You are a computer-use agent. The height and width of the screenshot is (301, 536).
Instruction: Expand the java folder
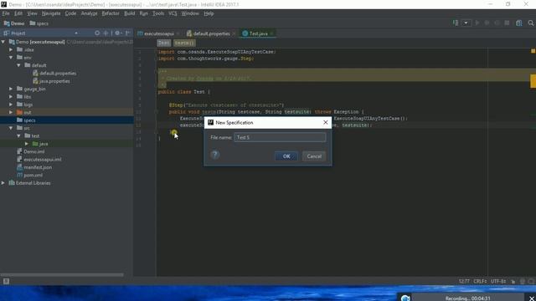27,144
